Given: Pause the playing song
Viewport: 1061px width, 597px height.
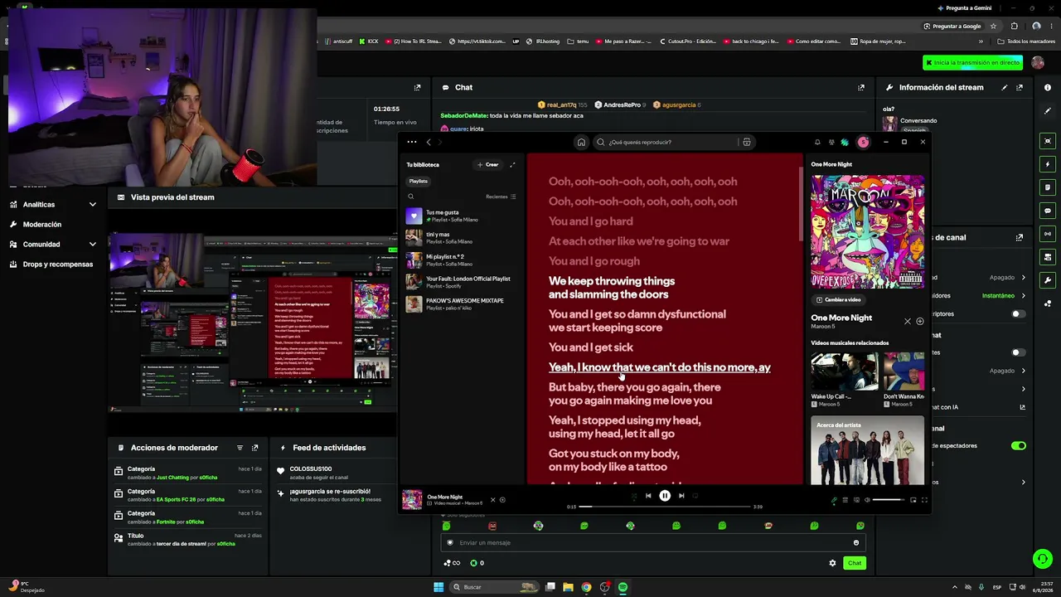Looking at the screenshot, I should (x=665, y=496).
